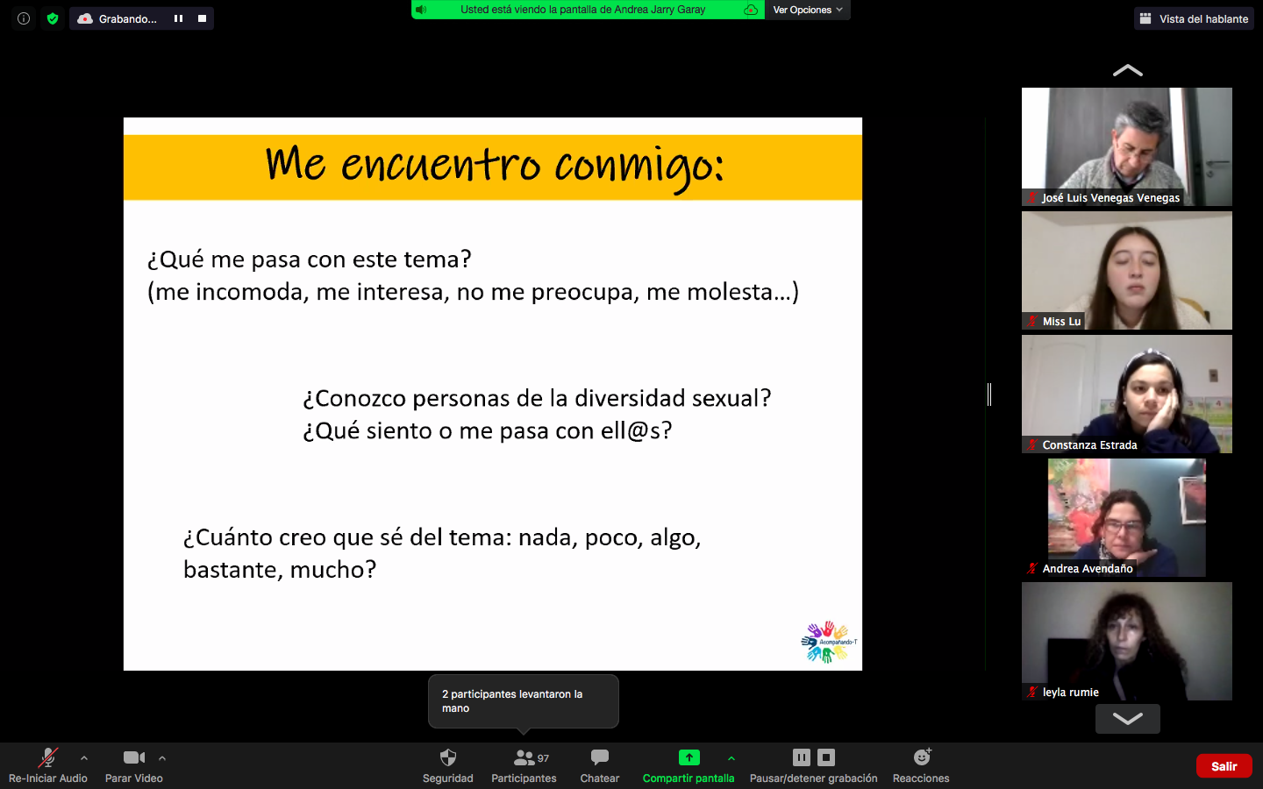Open the meeting information icon
1263x789 pixels.
coord(24,18)
